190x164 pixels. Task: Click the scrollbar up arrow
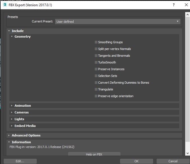coord(187,15)
